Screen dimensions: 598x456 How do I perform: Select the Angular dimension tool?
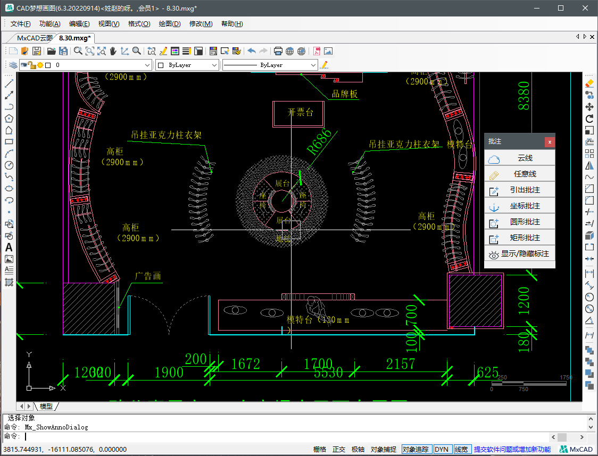point(589,321)
